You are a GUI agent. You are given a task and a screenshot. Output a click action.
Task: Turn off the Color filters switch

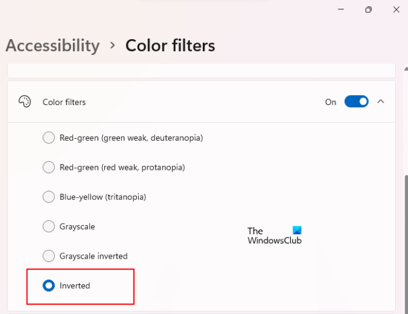[356, 102]
